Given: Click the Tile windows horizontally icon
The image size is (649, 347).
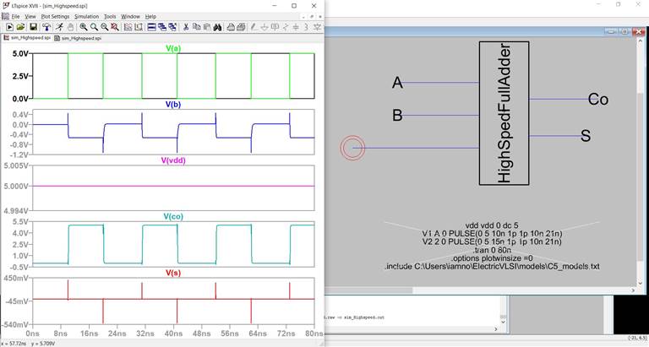Looking at the screenshot, I should click(x=152, y=27).
